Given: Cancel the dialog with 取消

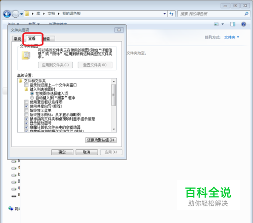Looking at the screenshot, I should point(87,152).
